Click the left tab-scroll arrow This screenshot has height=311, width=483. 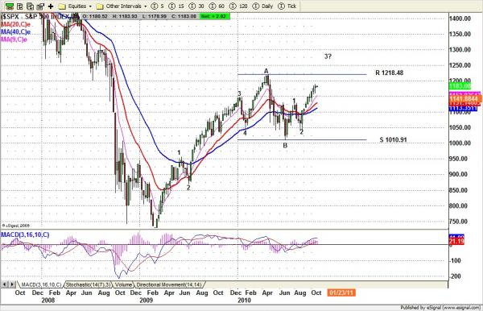[4, 284]
